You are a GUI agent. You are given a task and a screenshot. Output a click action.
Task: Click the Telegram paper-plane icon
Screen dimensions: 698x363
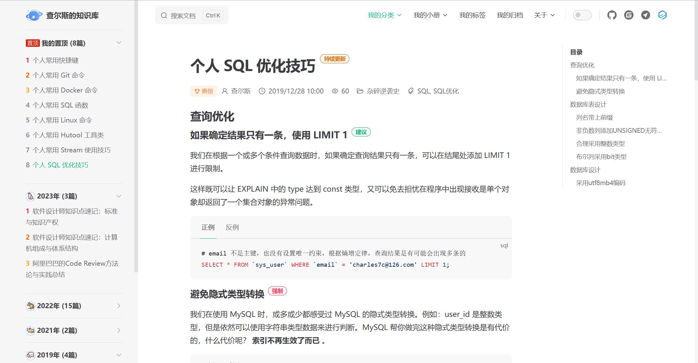tap(645, 15)
